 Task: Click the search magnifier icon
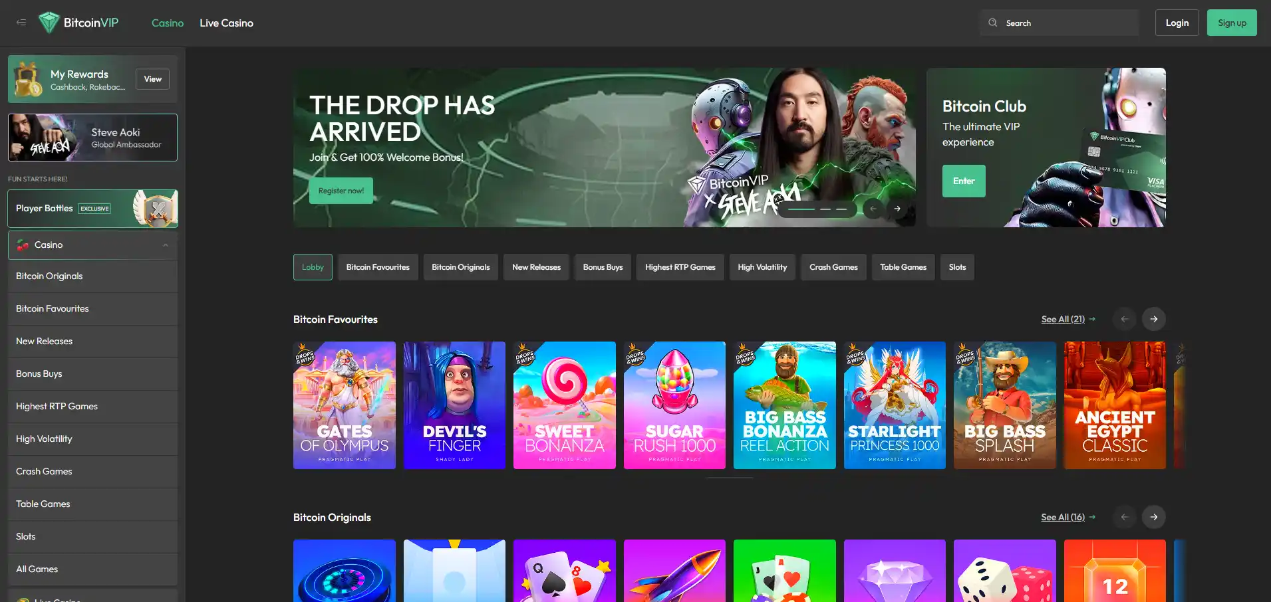pos(992,23)
